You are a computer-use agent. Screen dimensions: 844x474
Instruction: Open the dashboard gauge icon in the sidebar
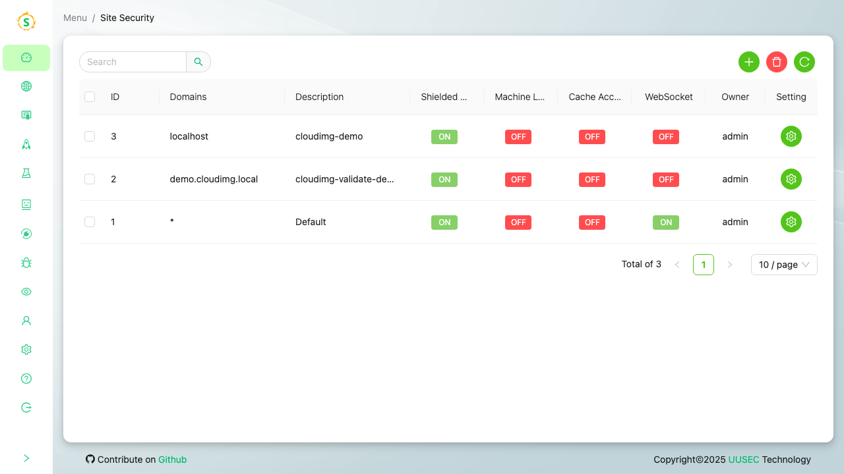(26, 58)
